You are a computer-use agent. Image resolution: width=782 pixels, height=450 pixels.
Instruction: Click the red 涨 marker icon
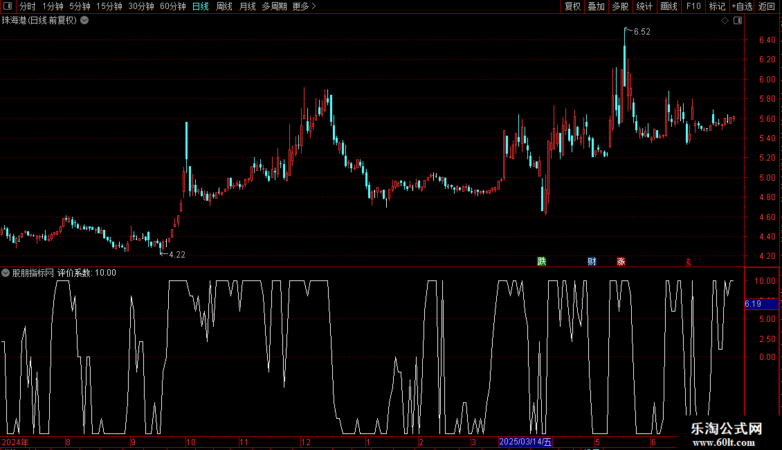621,262
